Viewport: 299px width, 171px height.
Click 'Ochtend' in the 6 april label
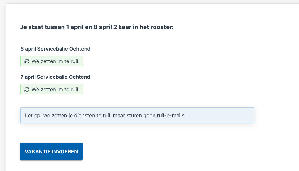(80, 49)
